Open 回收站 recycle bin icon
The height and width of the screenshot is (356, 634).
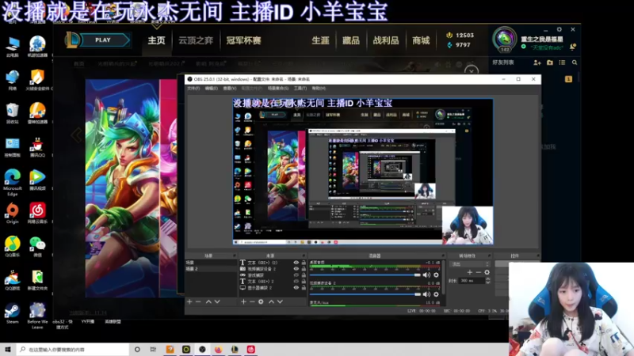pyautogui.click(x=12, y=113)
